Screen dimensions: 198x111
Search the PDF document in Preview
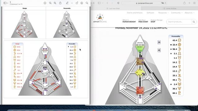pyautogui.click(x=87, y=3)
